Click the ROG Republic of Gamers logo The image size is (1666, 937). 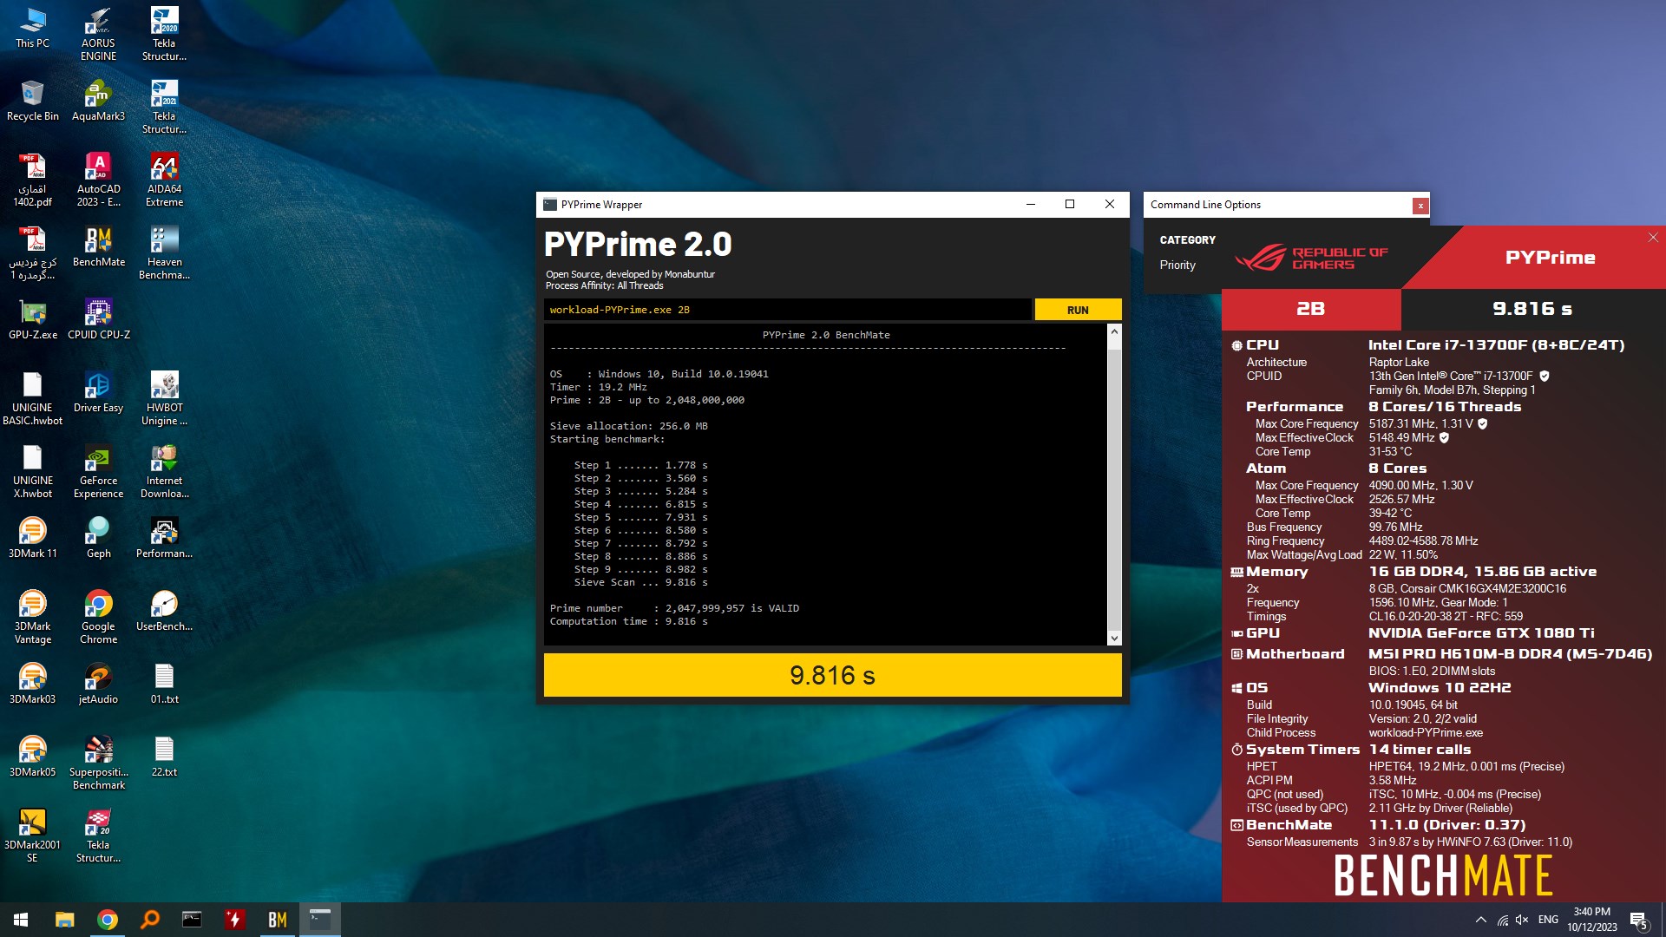[x=1311, y=258]
